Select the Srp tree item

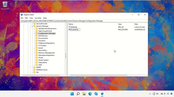(x=38, y=72)
